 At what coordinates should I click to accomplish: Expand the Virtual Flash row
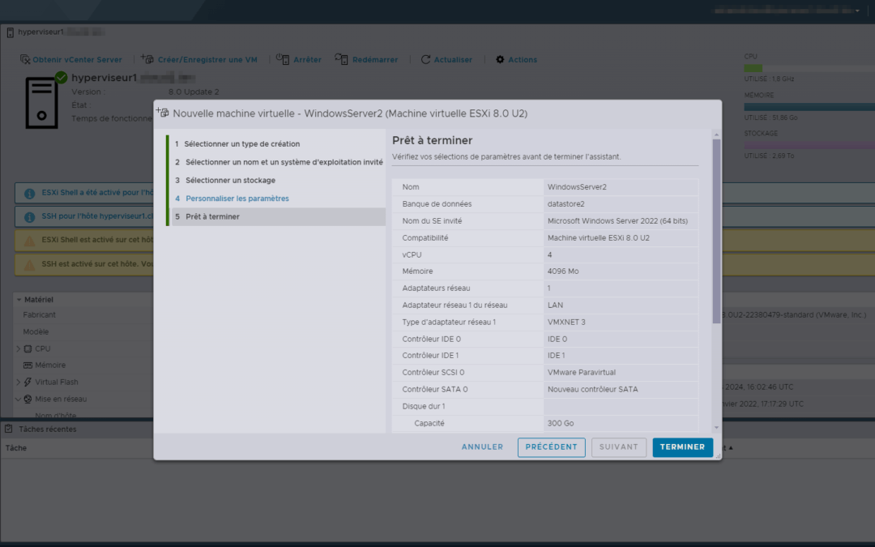(x=19, y=382)
